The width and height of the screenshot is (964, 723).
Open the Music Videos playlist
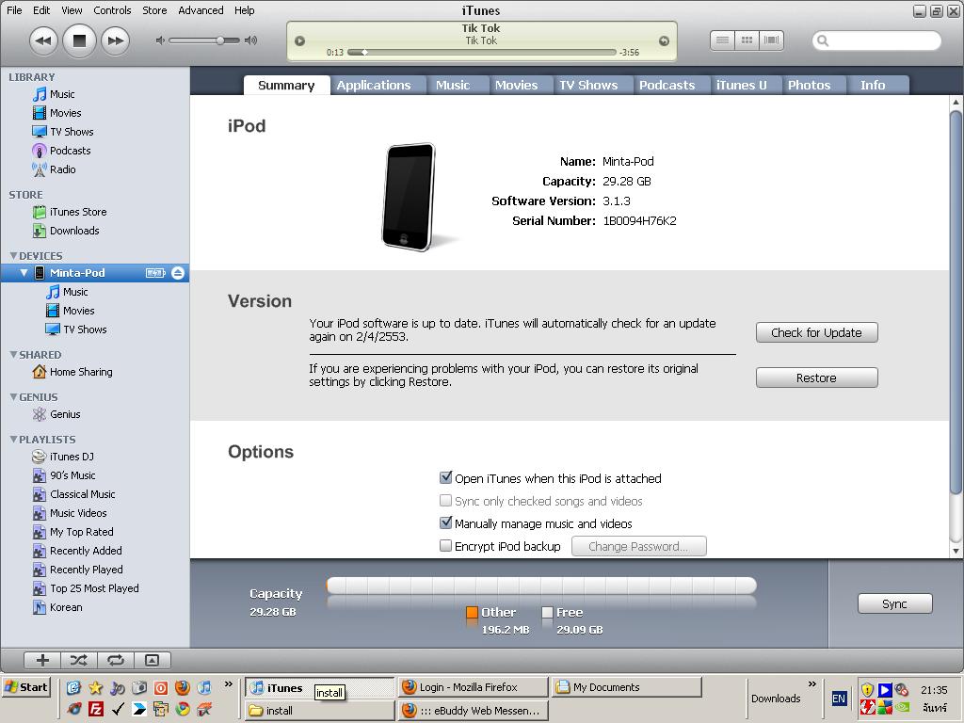(78, 513)
